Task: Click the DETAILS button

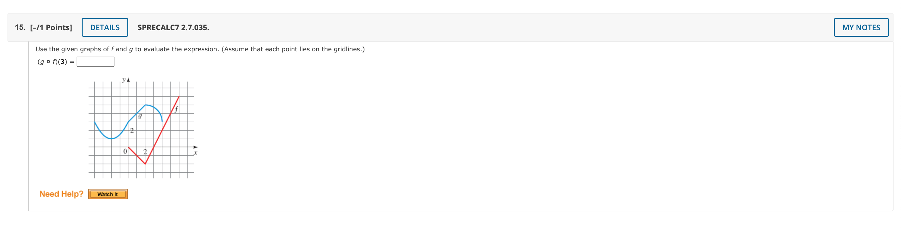Action: pos(105,27)
